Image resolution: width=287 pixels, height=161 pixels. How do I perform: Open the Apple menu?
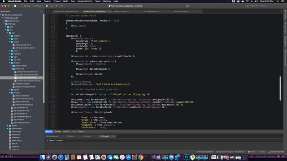pyautogui.click(x=4, y=1)
